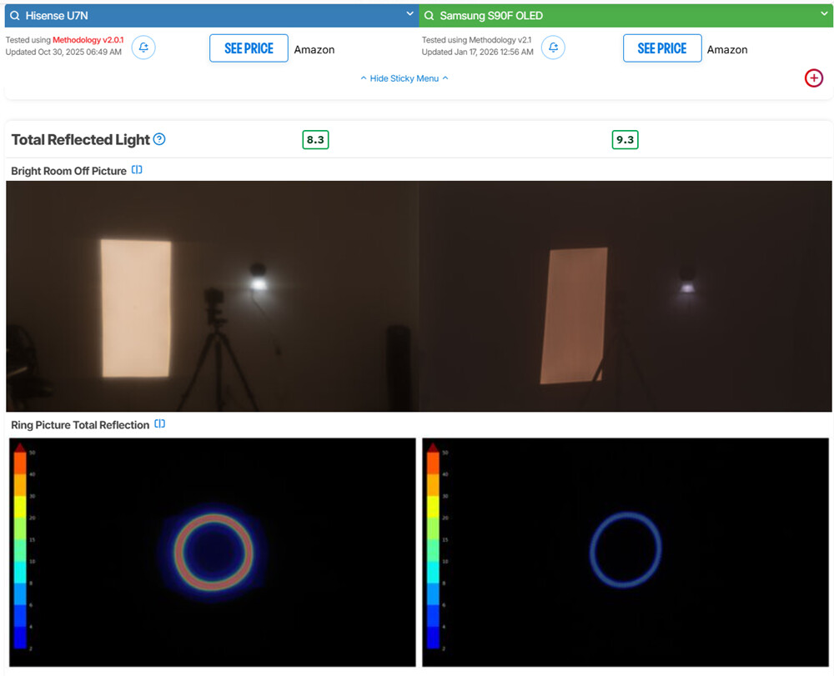834x676 pixels.
Task: Click the search icon beside Hisense U7N
Action: tap(15, 16)
